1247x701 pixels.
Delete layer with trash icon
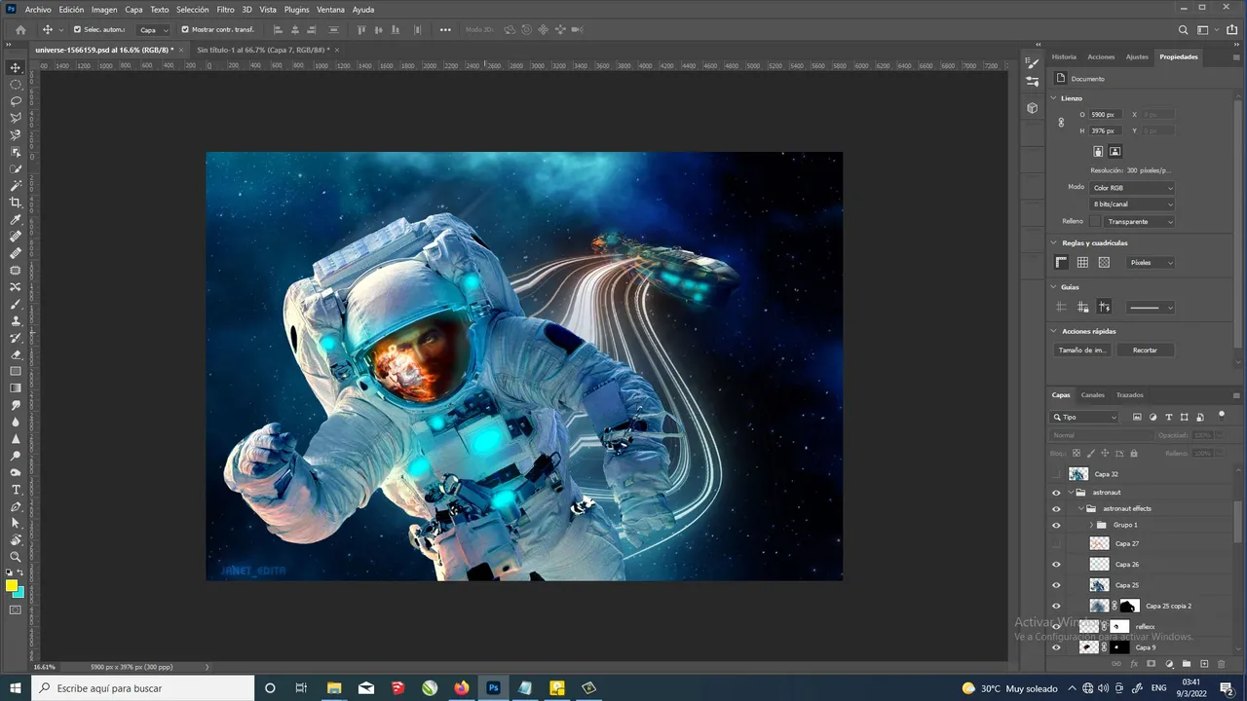click(x=1222, y=664)
